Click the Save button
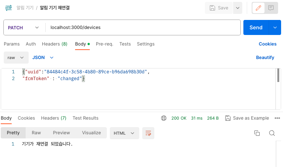This screenshot has width=283, height=167. pyautogui.click(x=219, y=8)
